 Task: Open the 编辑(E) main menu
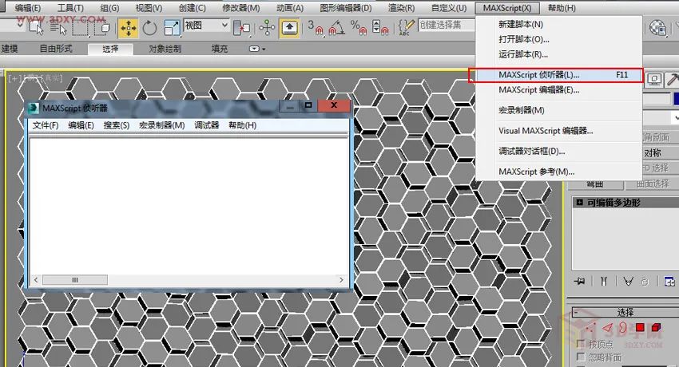click(x=27, y=8)
